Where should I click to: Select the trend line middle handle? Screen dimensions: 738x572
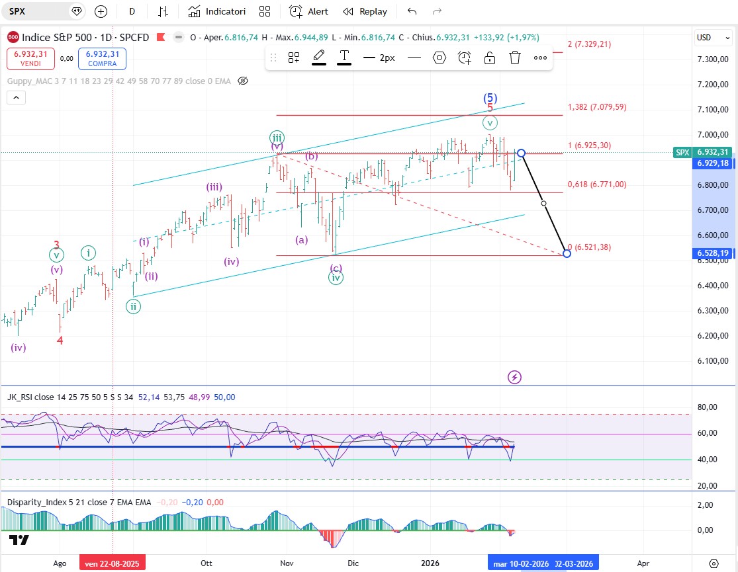[543, 203]
